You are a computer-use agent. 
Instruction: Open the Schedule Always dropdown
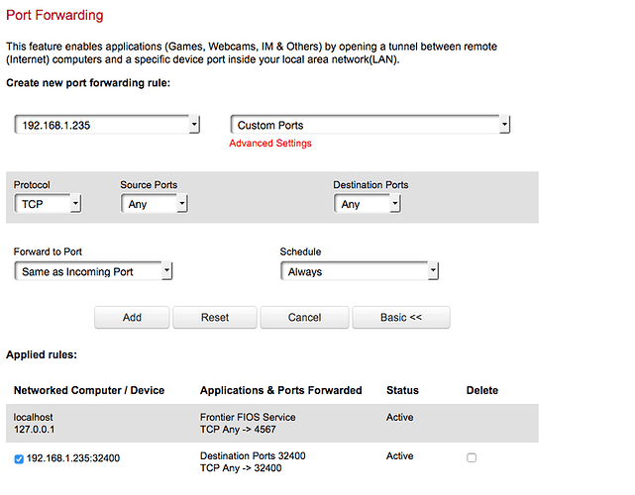click(360, 271)
